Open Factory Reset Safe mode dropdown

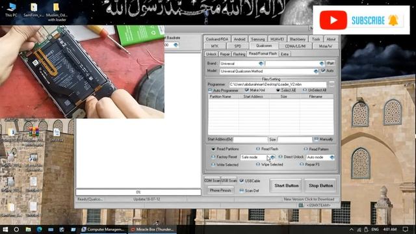click(257, 157)
